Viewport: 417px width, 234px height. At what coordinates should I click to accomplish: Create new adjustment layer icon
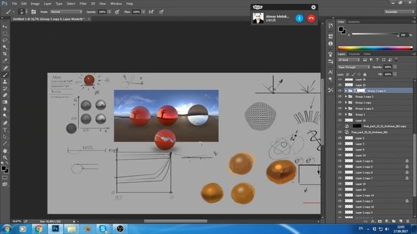coord(387,221)
